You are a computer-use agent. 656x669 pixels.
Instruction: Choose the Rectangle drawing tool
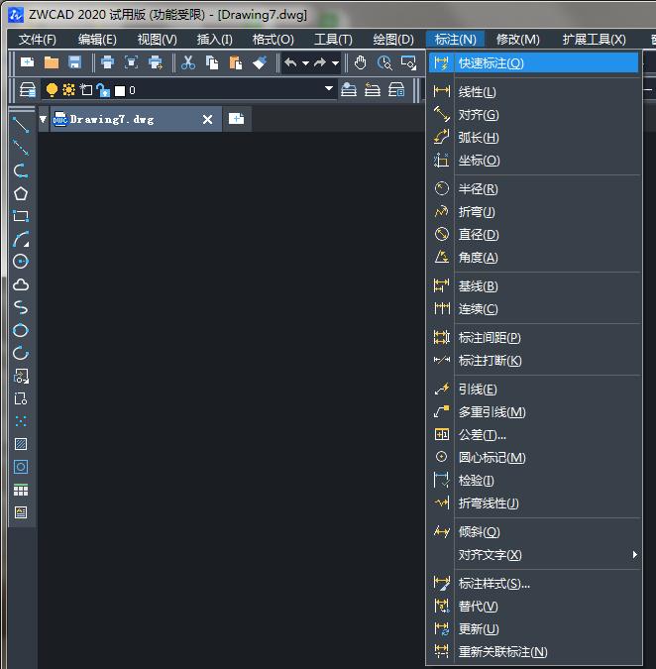tap(20, 216)
